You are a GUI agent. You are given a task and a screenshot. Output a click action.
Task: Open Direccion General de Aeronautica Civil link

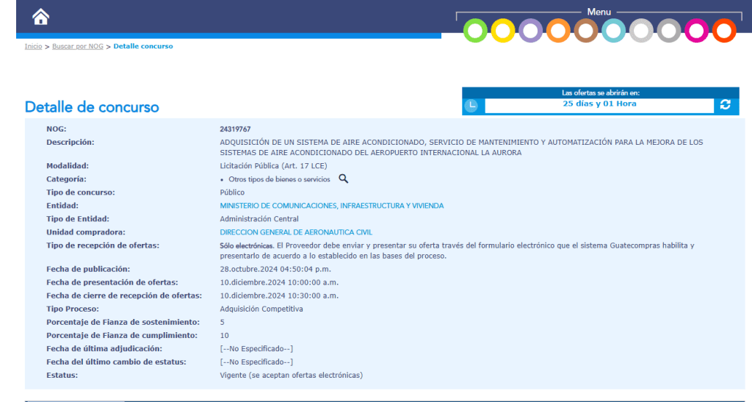coord(296,232)
